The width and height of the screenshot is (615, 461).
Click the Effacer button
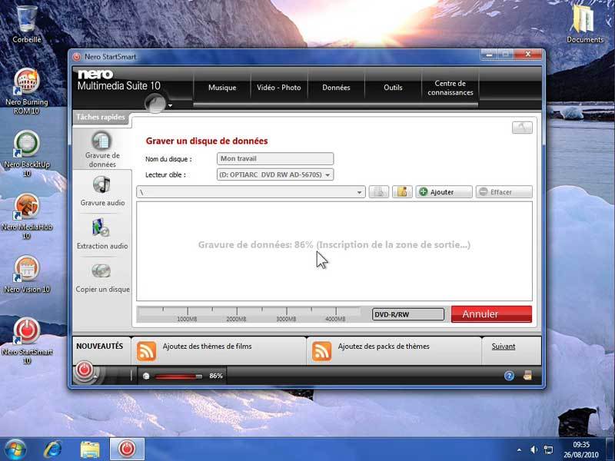(504, 191)
